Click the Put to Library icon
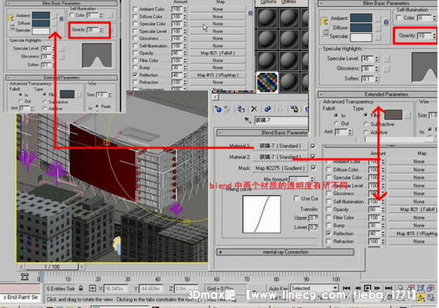 pos(294,109)
